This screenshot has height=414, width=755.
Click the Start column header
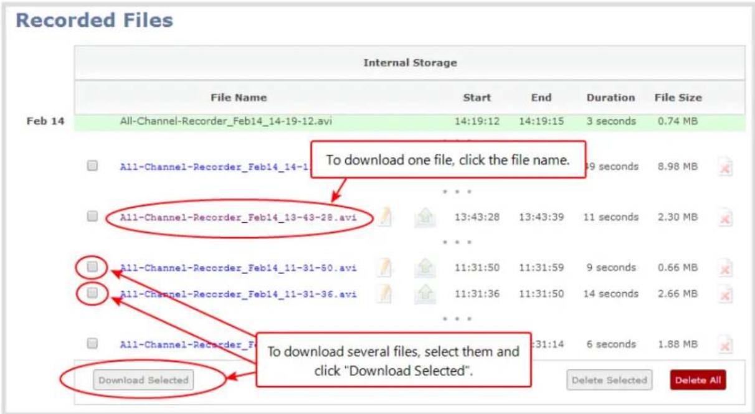point(477,98)
